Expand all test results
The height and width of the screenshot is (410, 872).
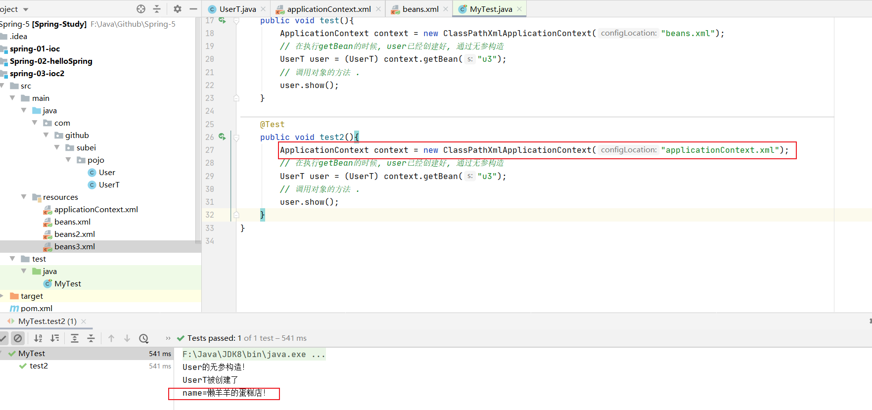75,338
